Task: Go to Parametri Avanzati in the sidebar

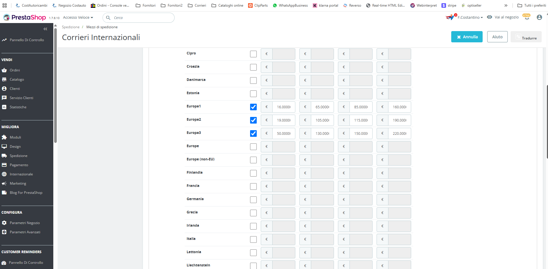Action: pos(25,232)
